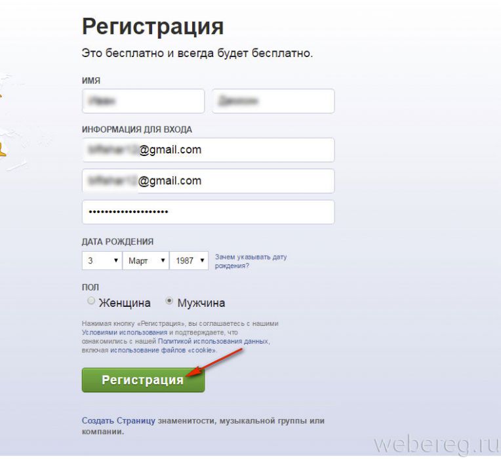Select the Мужчина radio button
Screen dimensions: 501x459
click(x=169, y=301)
